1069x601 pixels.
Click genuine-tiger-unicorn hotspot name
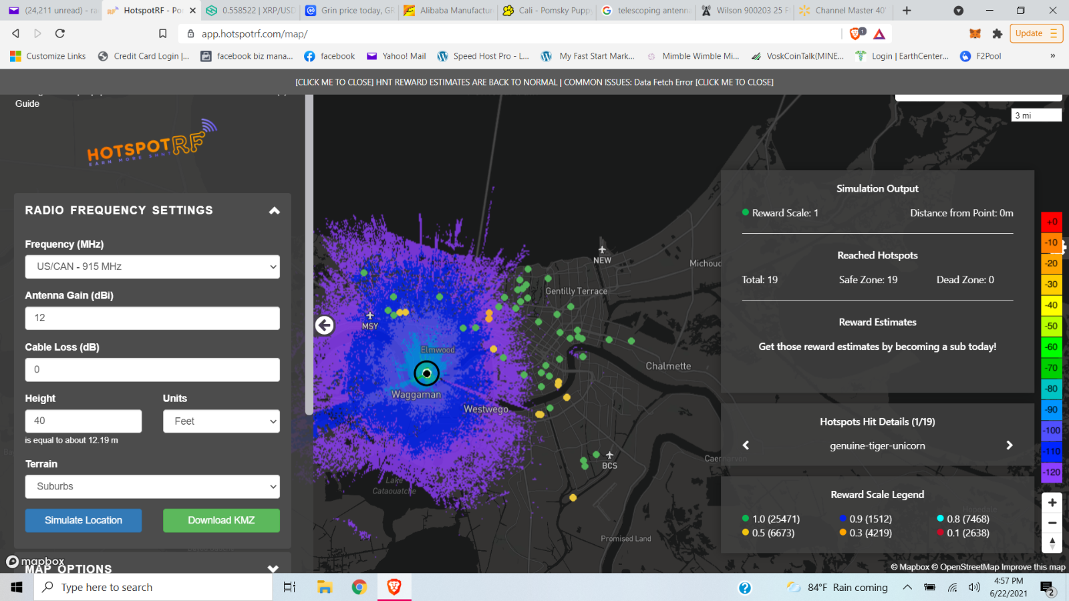click(877, 445)
